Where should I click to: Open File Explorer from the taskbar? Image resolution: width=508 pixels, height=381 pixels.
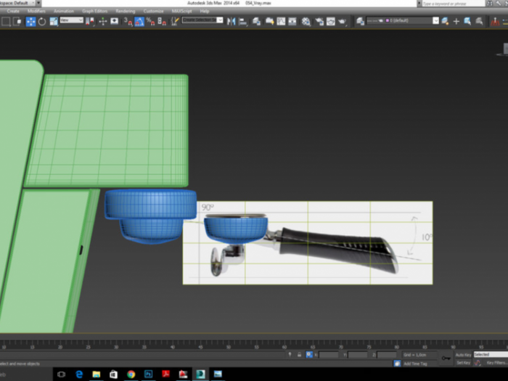click(97, 374)
